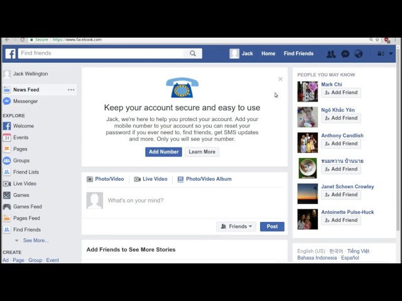The width and height of the screenshot is (402, 301).
Task: Open Anthony Candlish name link
Action: click(x=342, y=135)
